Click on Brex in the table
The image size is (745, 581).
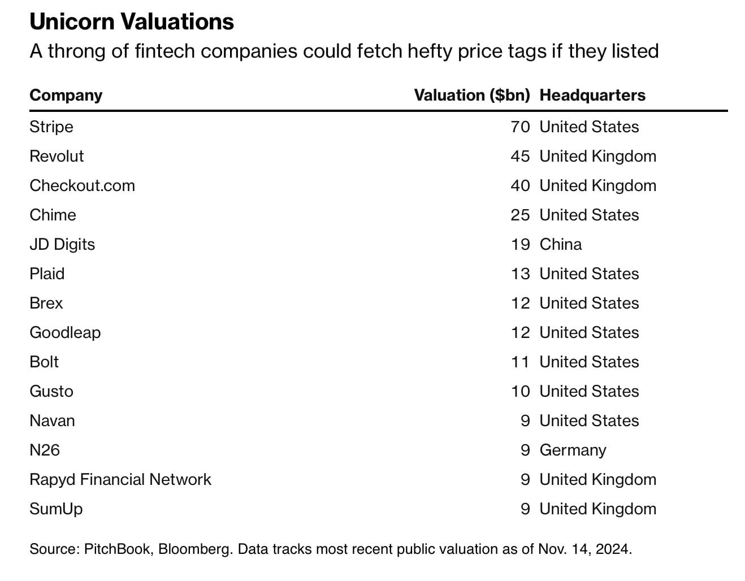click(46, 303)
